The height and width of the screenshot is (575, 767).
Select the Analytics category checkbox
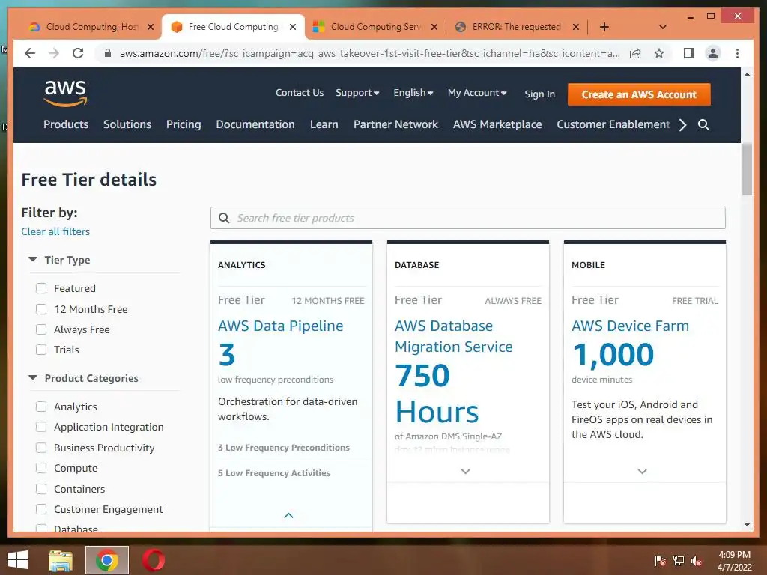tap(41, 407)
